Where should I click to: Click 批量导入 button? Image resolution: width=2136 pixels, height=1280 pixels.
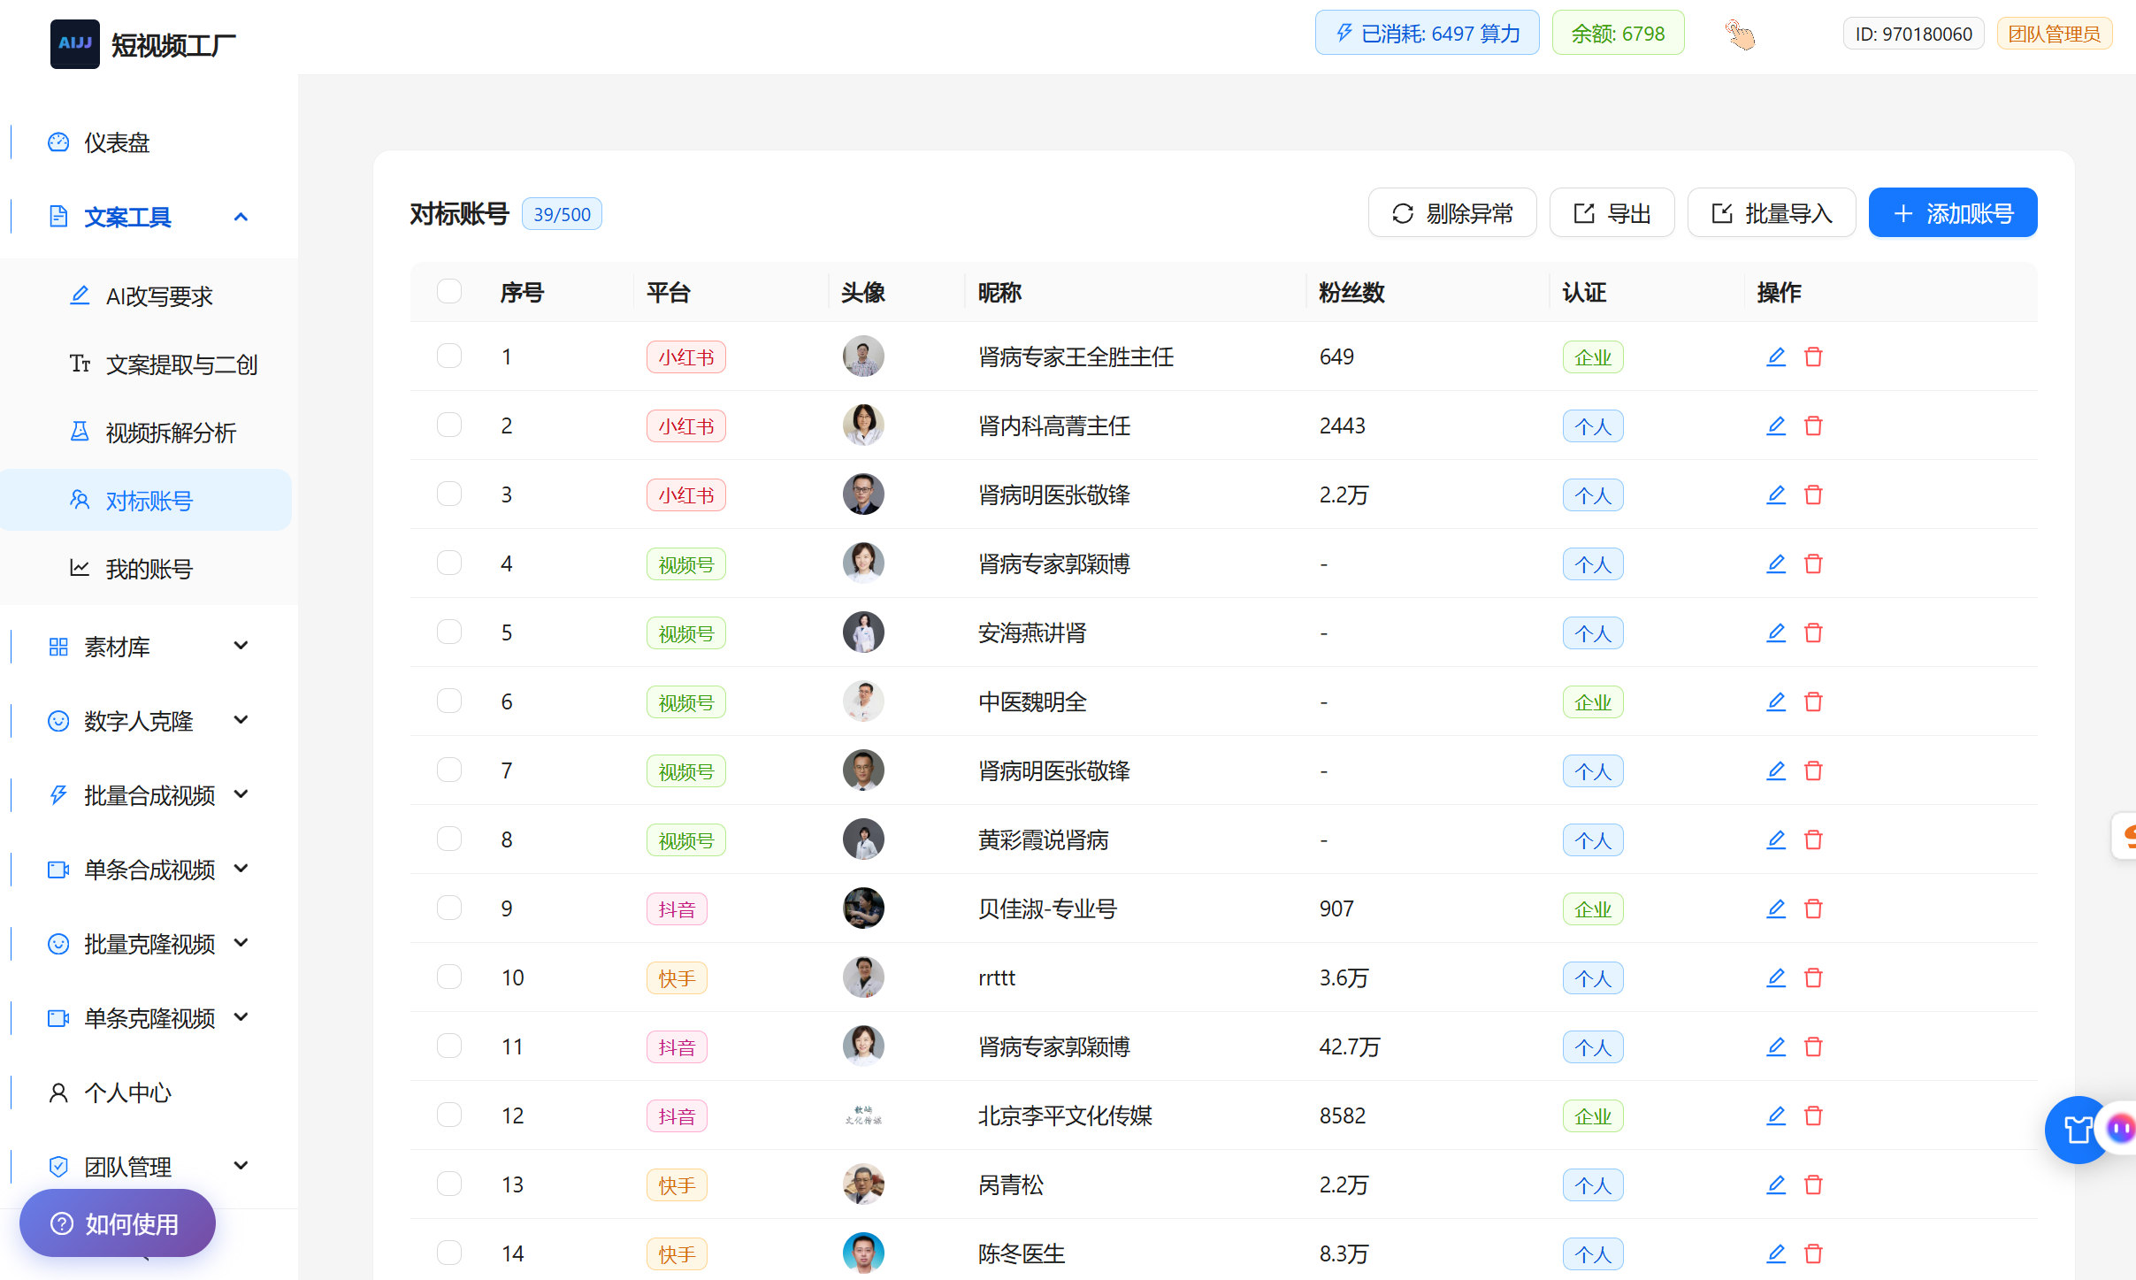[1772, 213]
